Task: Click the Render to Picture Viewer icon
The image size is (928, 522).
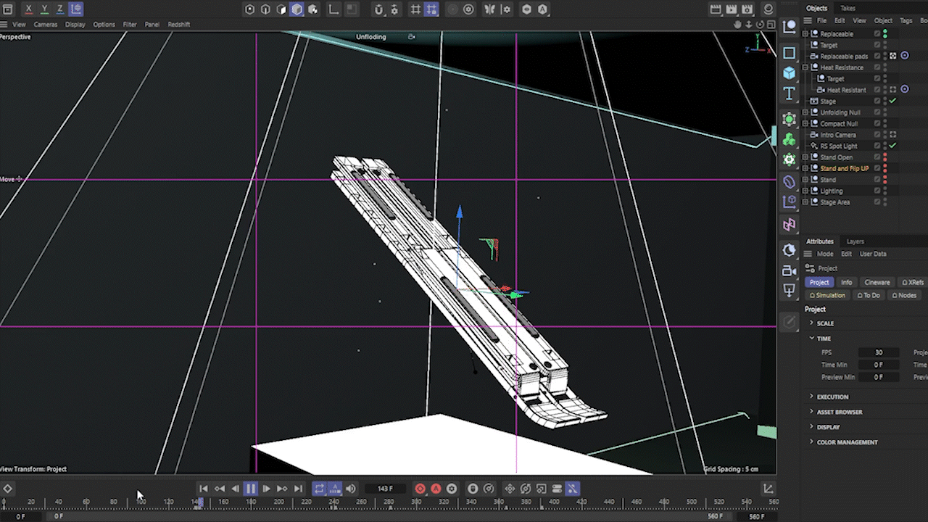Action: coord(732,9)
